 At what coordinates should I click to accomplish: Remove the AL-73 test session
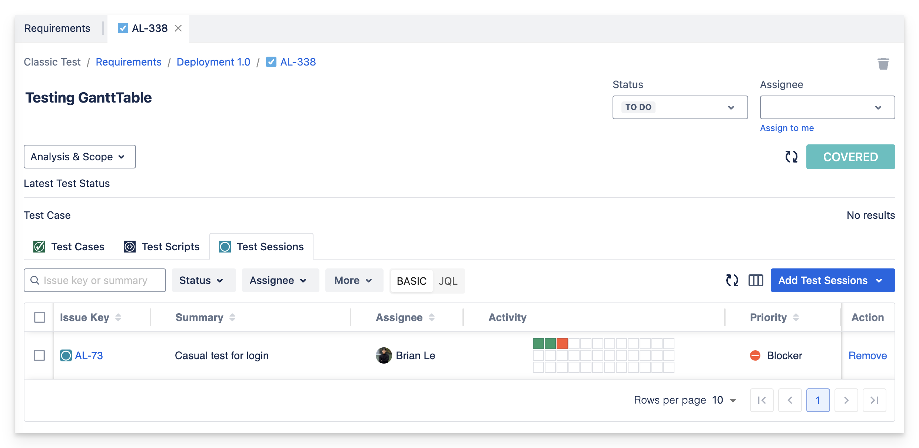click(867, 355)
